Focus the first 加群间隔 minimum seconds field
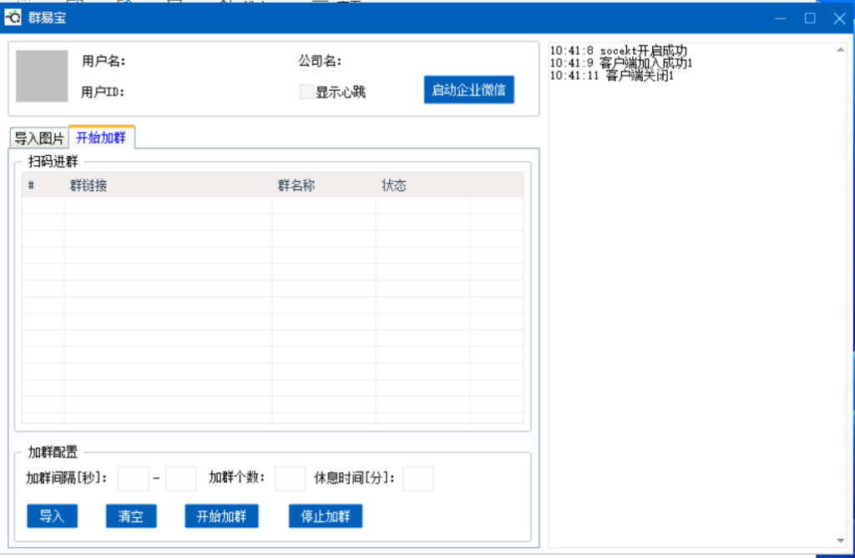 coord(133,479)
